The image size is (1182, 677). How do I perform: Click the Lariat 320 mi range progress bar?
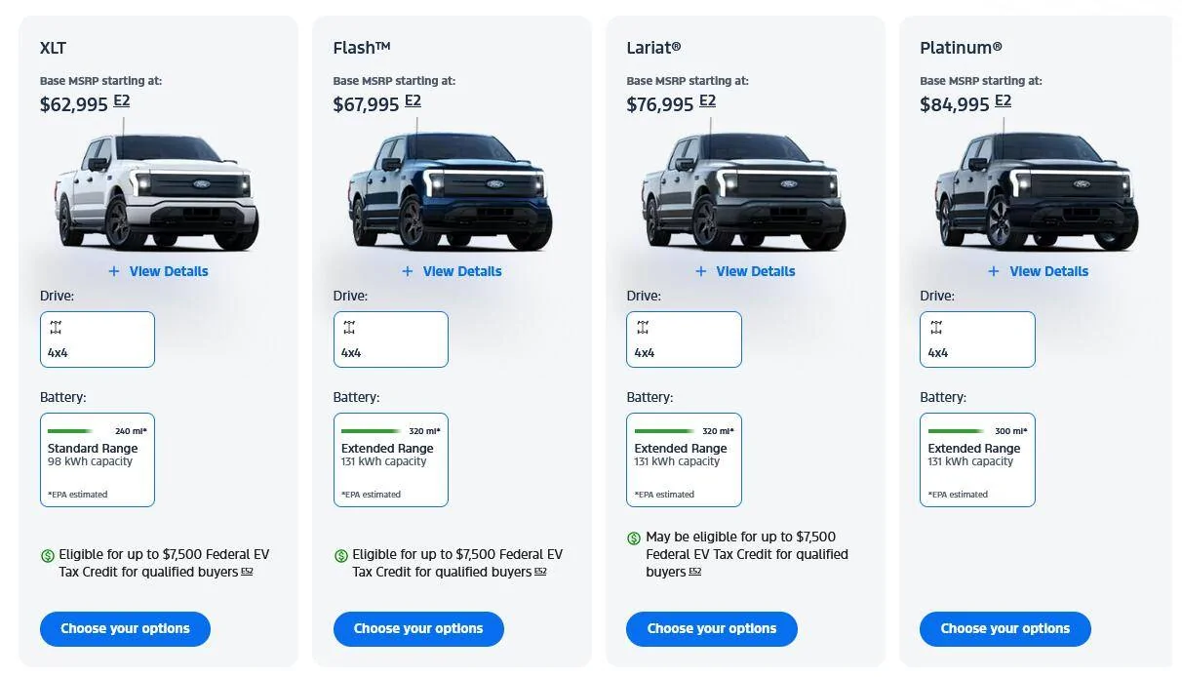point(666,430)
